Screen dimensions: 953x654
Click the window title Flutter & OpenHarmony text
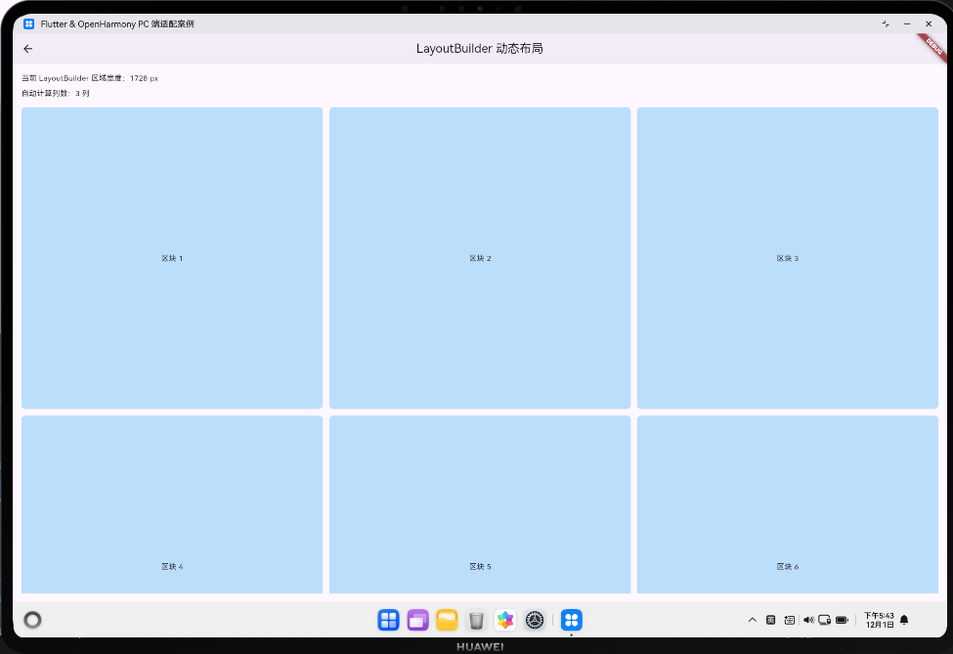[117, 23]
